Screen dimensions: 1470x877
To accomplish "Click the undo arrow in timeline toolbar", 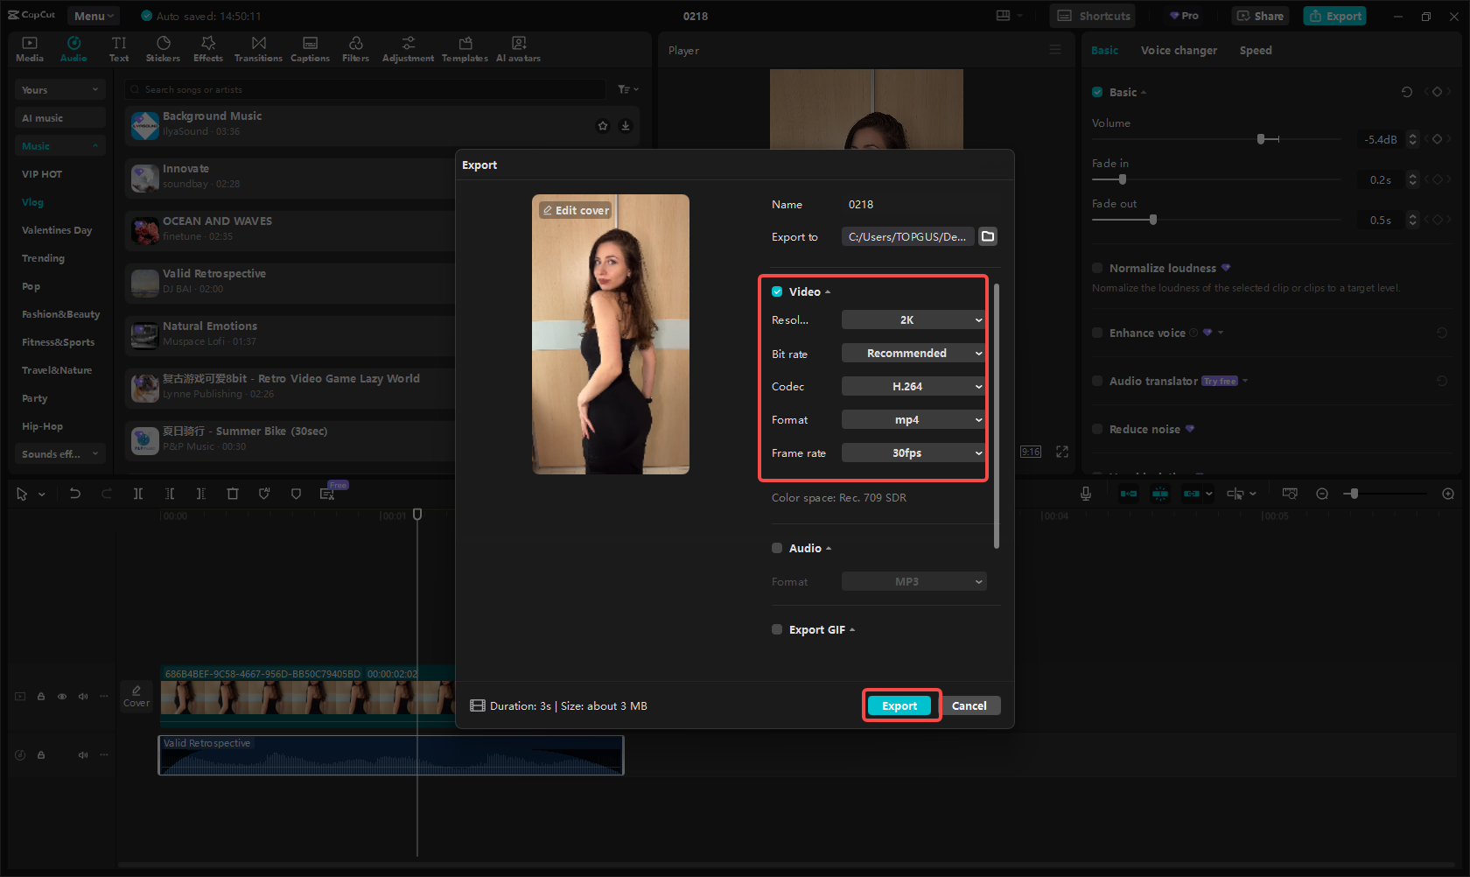I will (x=75, y=494).
